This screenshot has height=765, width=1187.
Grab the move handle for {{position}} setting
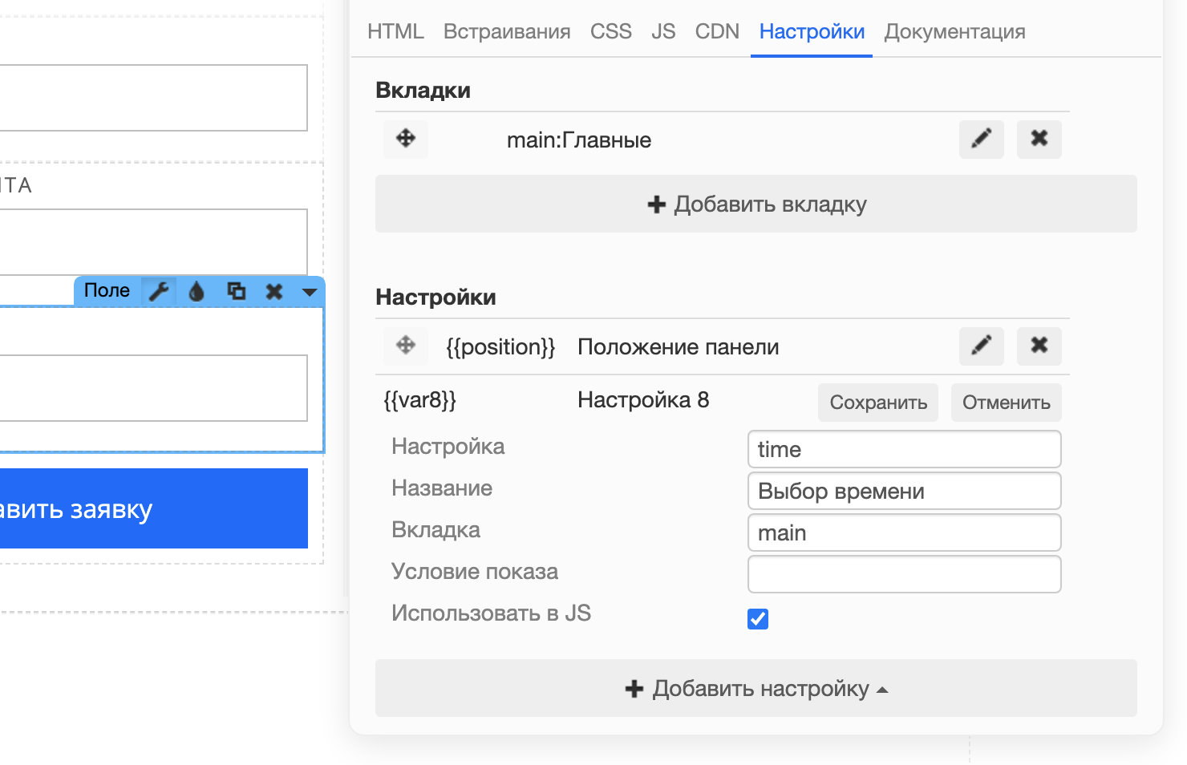coord(406,346)
